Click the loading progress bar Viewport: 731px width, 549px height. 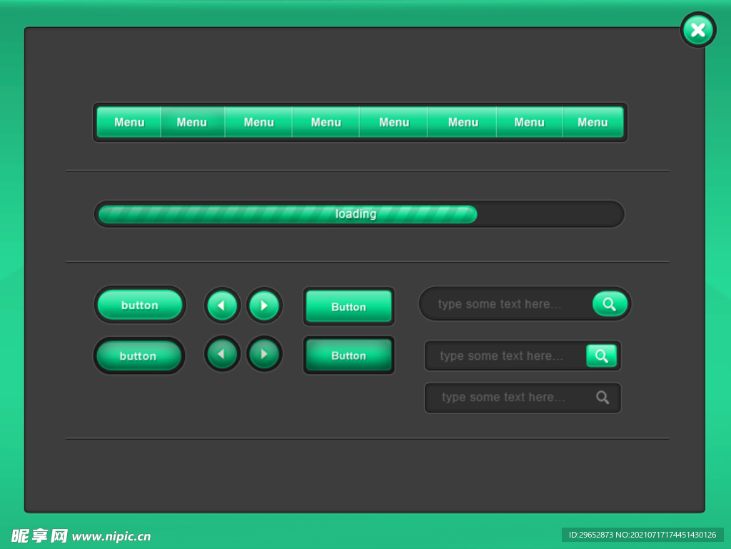coord(359,214)
